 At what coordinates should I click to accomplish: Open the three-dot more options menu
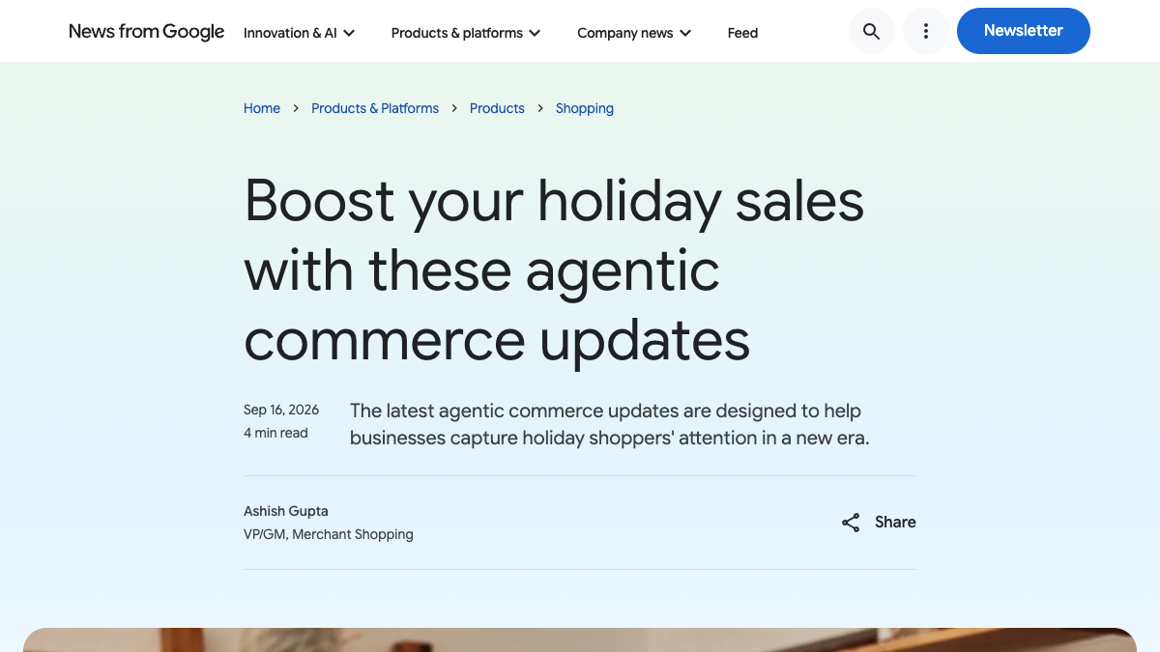[x=925, y=31]
